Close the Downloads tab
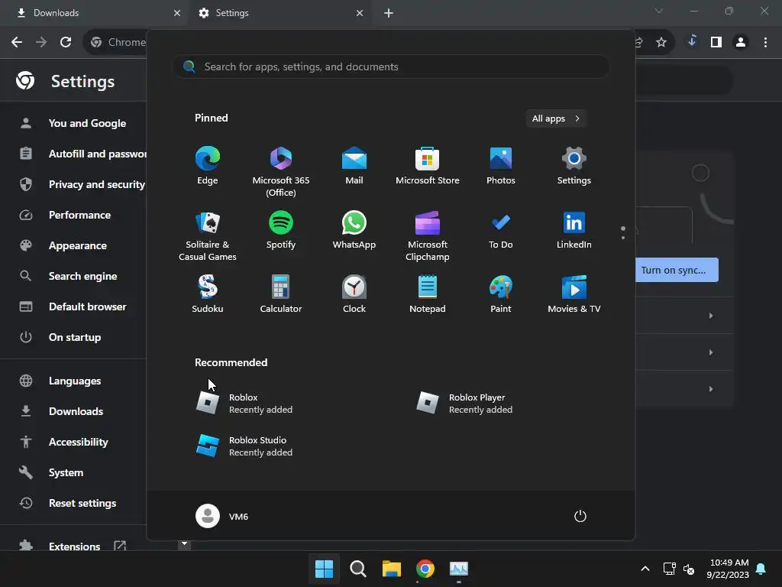The width and height of the screenshot is (782, 587). pyautogui.click(x=177, y=13)
